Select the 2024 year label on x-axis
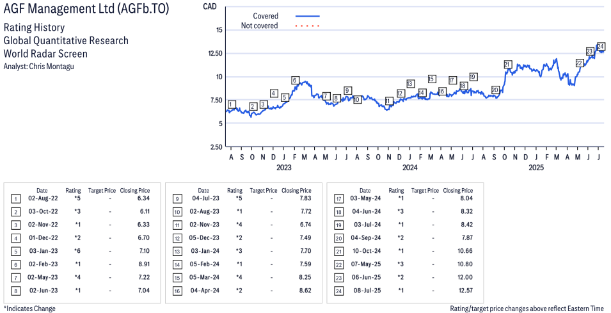Screen dimensions: 611x313 point(409,168)
